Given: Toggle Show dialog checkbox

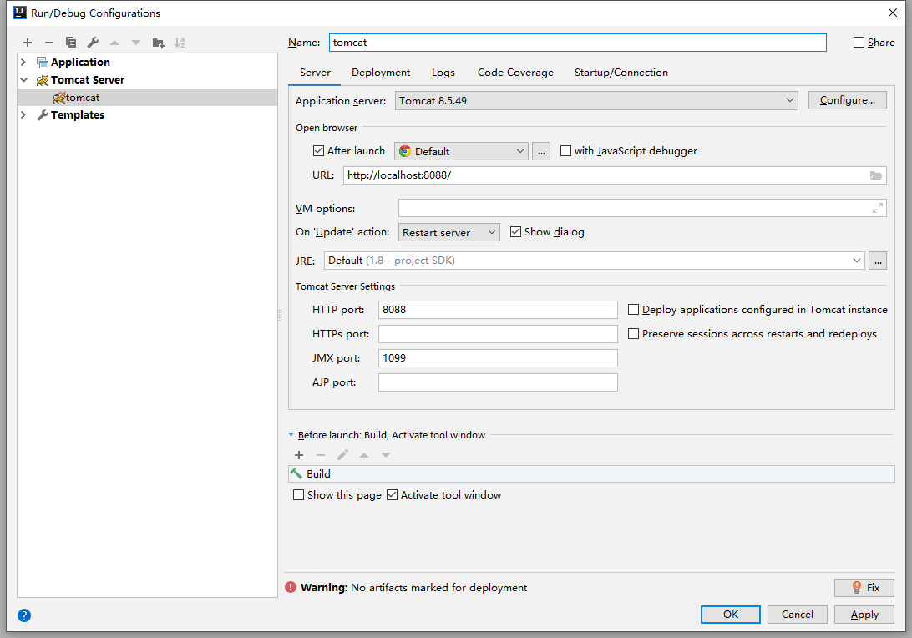Looking at the screenshot, I should [515, 231].
